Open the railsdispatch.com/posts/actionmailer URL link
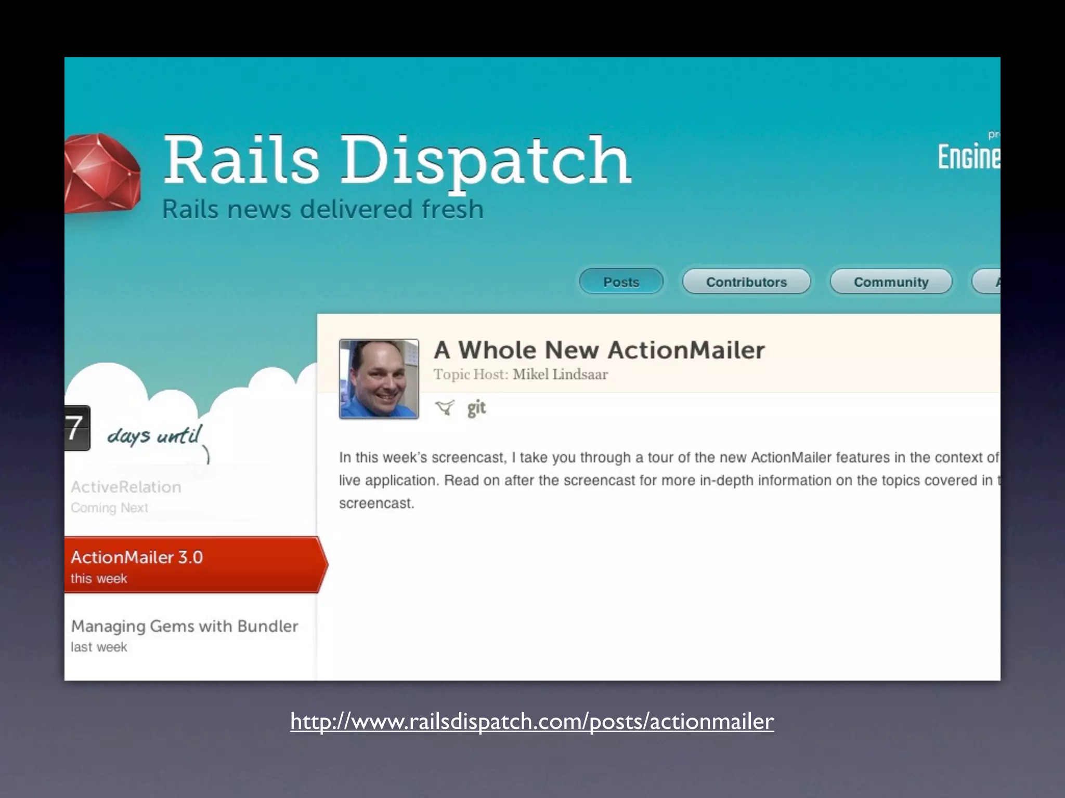Viewport: 1065px width, 798px height. click(532, 721)
